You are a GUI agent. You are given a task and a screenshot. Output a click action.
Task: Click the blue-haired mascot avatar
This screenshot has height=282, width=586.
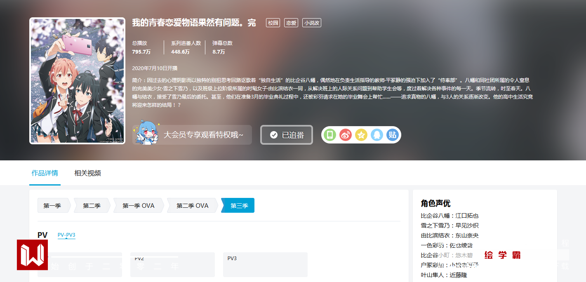tap(147, 132)
